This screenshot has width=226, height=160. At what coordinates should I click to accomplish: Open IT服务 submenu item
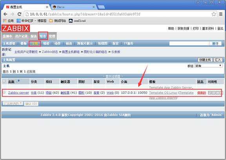pos(129,44)
